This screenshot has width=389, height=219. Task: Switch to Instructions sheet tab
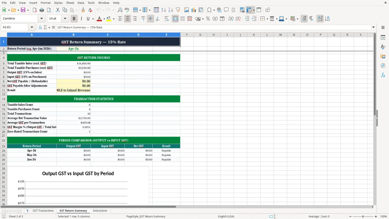[x=100, y=211]
